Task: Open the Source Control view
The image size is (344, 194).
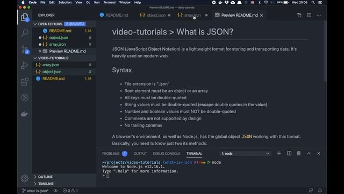Action: pyautogui.click(x=25, y=50)
